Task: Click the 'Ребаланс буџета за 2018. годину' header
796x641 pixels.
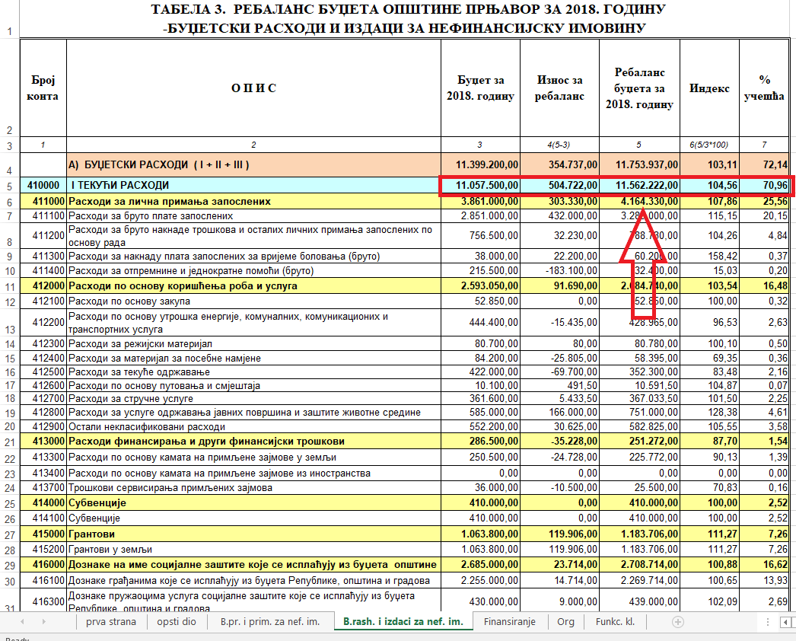Action: (x=640, y=88)
